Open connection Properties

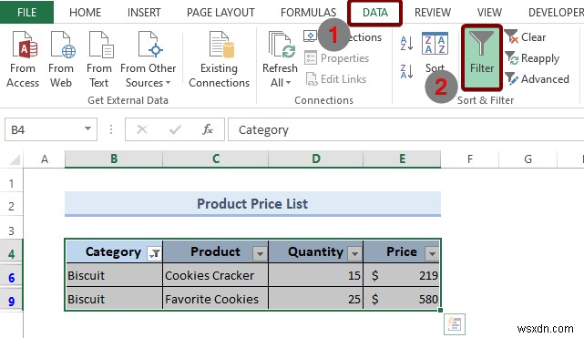tap(337, 58)
